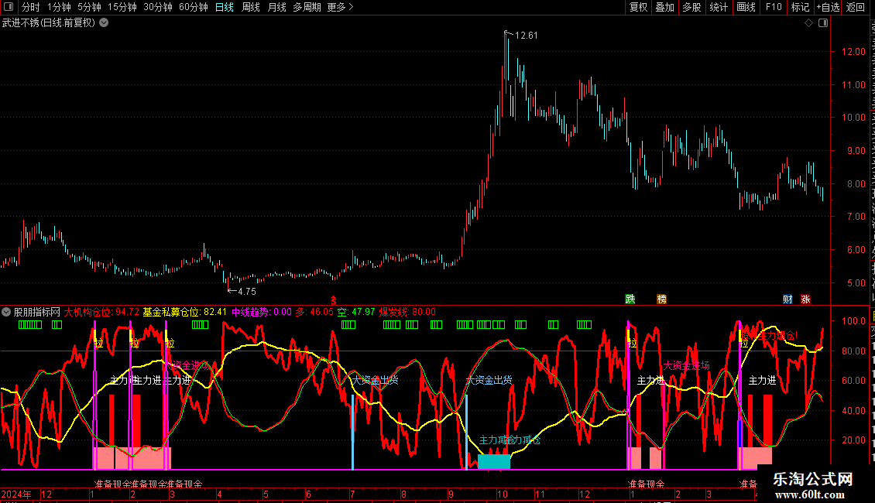This screenshot has width=875, height=503.
Task: Toggle the left sidebar panel icon
Action: (x=9, y=7)
